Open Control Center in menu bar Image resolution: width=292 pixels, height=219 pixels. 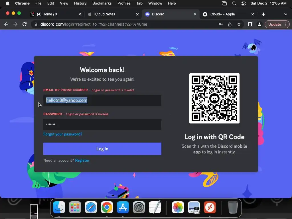point(244,3)
